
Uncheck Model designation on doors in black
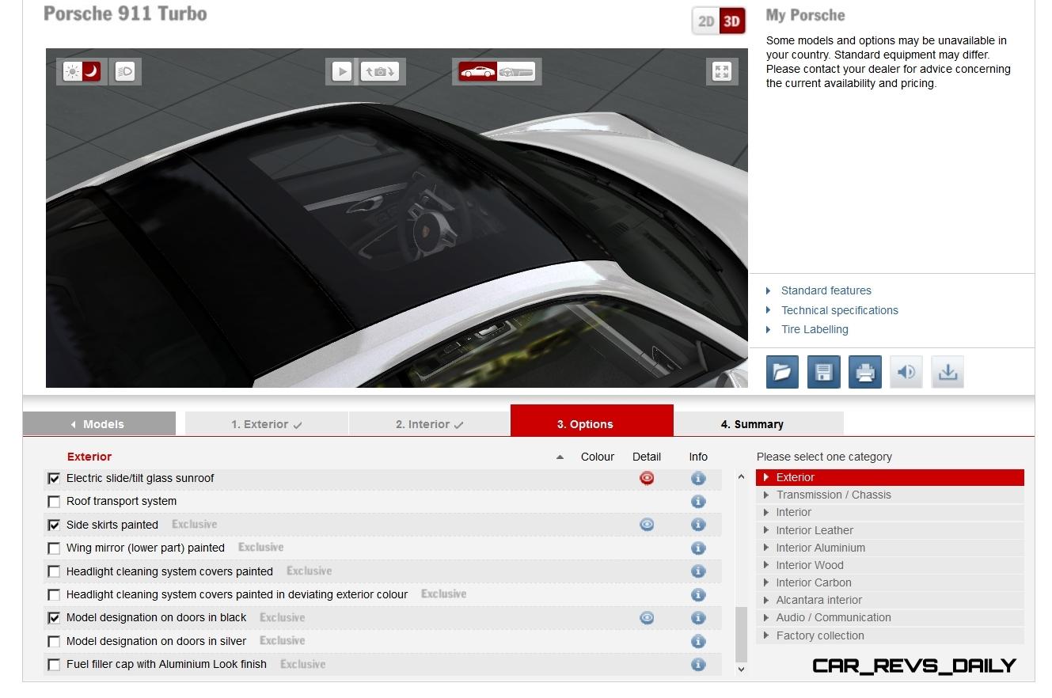[54, 618]
